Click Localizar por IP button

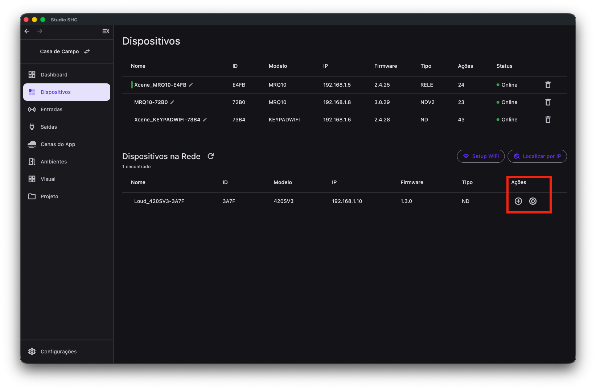537,156
